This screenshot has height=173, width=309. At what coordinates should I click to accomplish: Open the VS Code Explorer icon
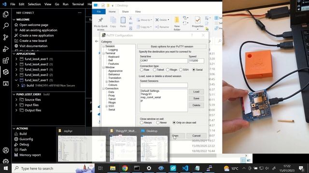[x=6, y=14]
